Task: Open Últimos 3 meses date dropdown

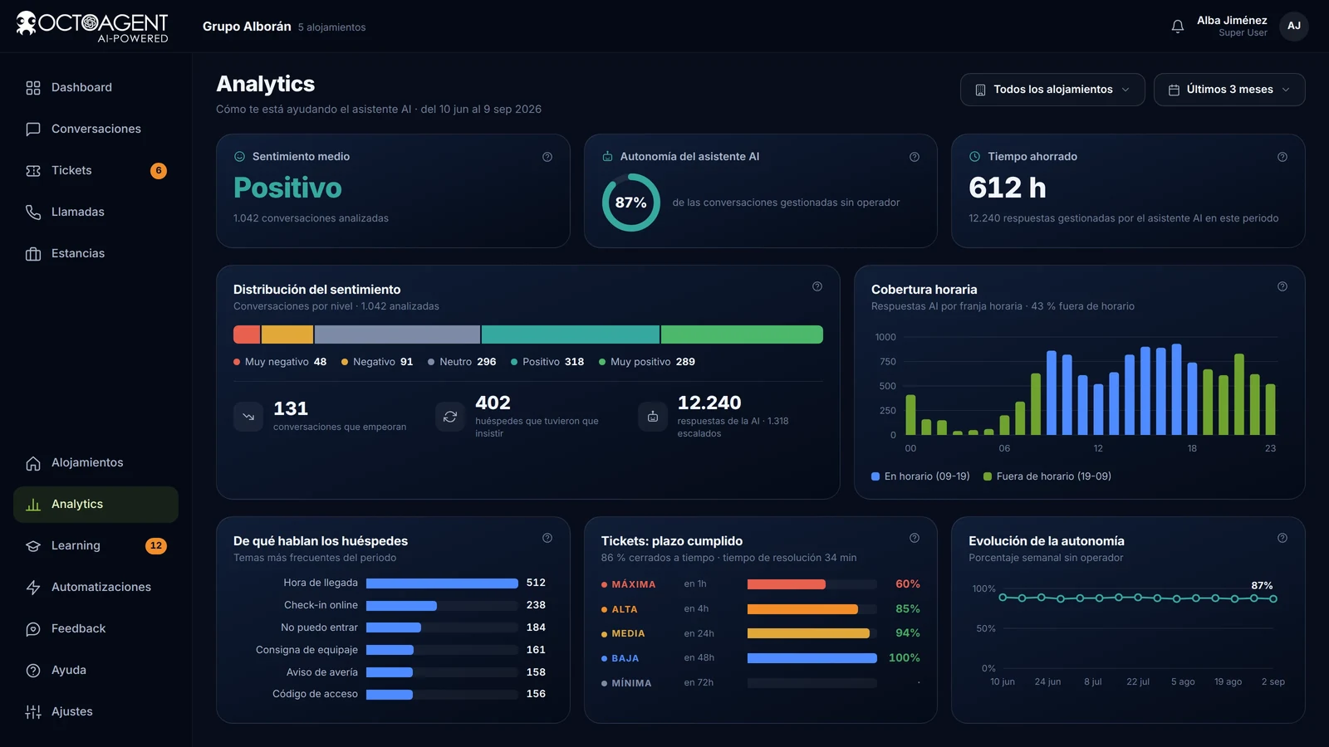Action: [1229, 90]
